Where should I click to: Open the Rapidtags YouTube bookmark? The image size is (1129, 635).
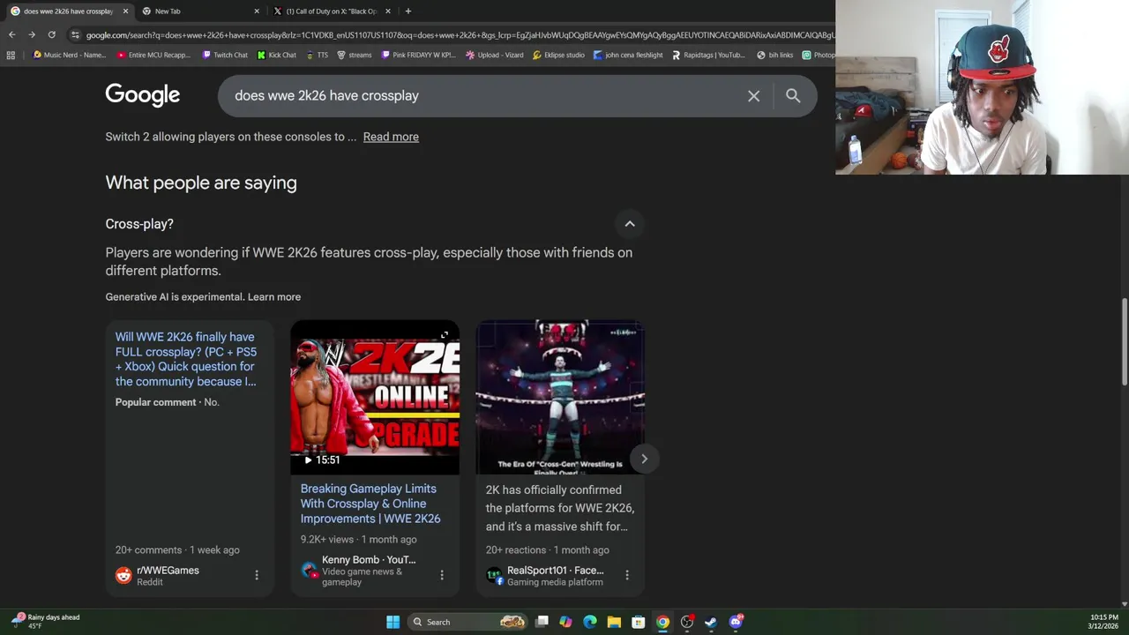pyautogui.click(x=708, y=55)
